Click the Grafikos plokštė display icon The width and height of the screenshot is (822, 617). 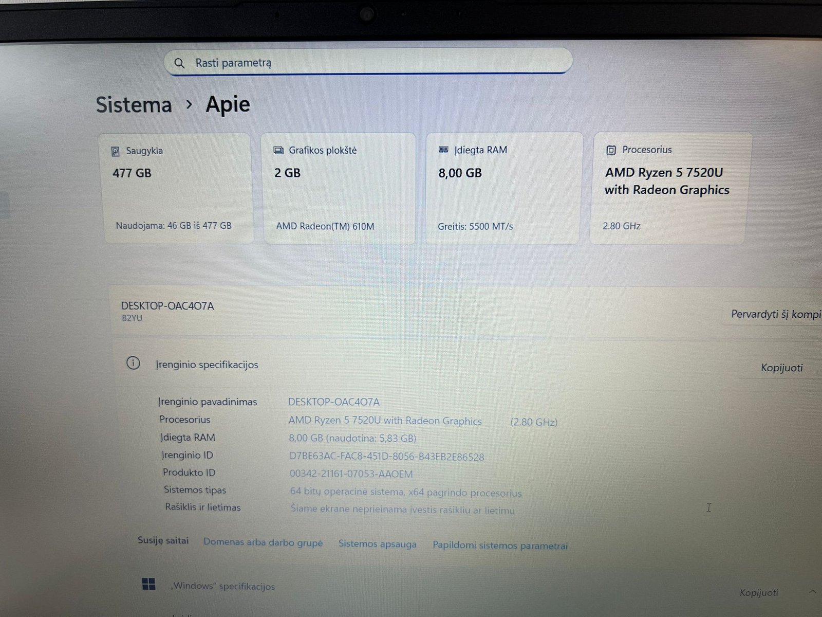coord(278,150)
